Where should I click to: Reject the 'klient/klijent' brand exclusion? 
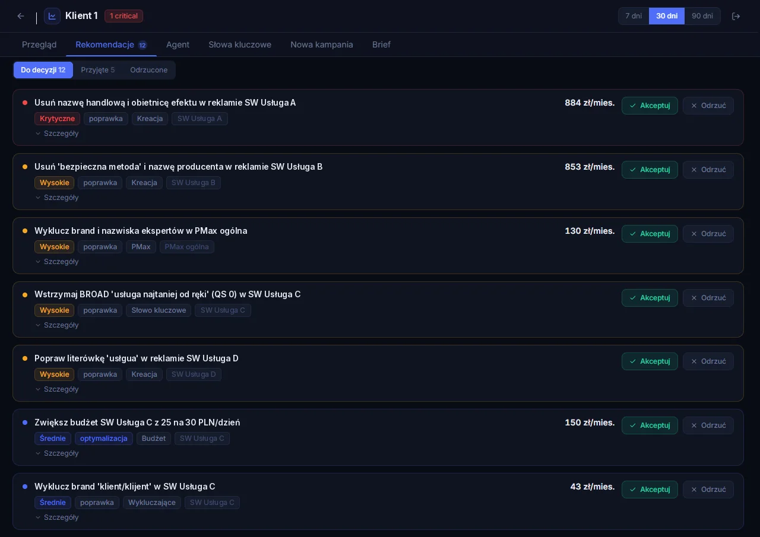click(708, 490)
